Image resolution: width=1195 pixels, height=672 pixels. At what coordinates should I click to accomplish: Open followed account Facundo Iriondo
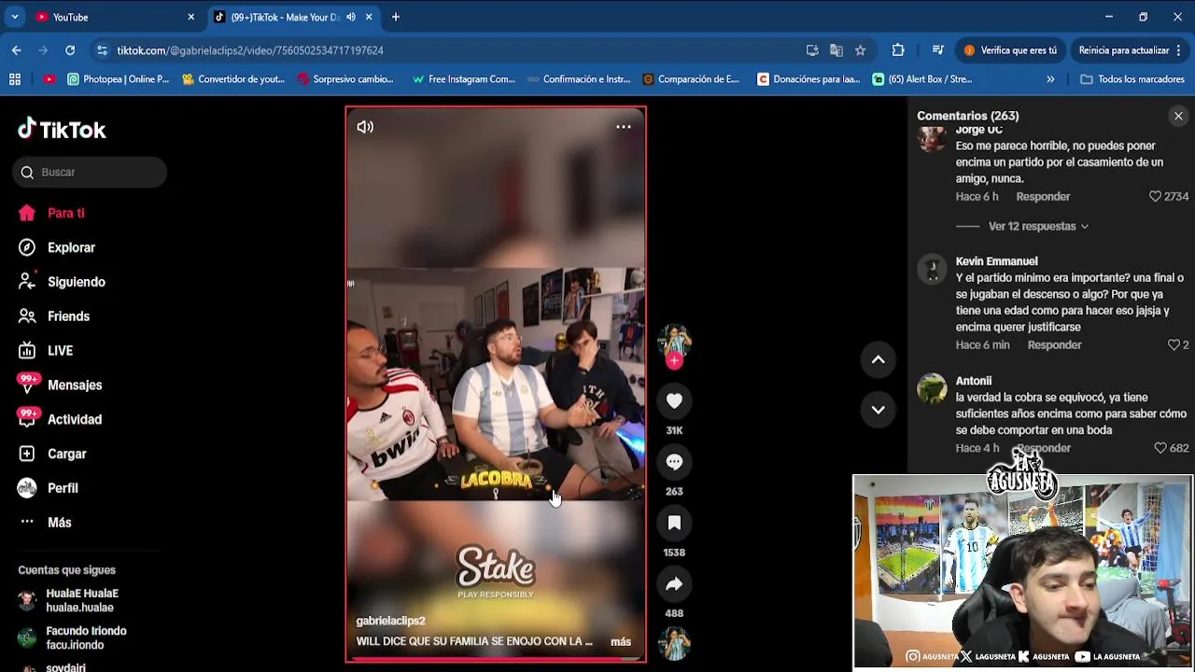(x=86, y=638)
